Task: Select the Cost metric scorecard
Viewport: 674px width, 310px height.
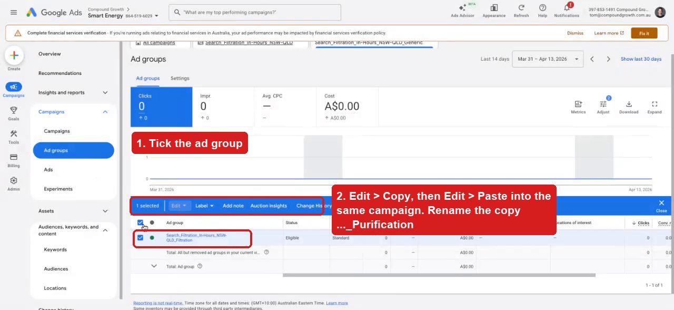Action: pos(348,107)
